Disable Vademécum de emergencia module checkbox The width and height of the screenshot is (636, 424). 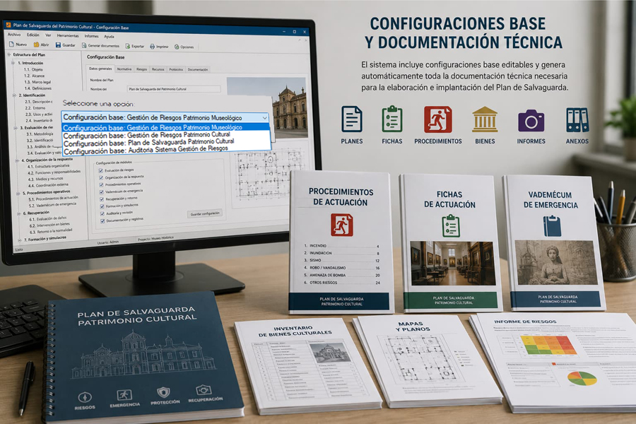click(x=101, y=192)
